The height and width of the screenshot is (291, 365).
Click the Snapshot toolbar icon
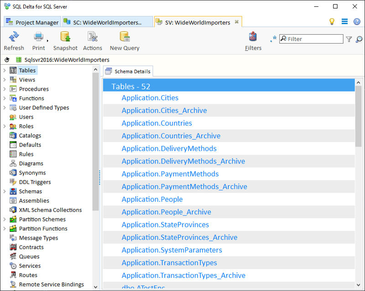coord(65,41)
